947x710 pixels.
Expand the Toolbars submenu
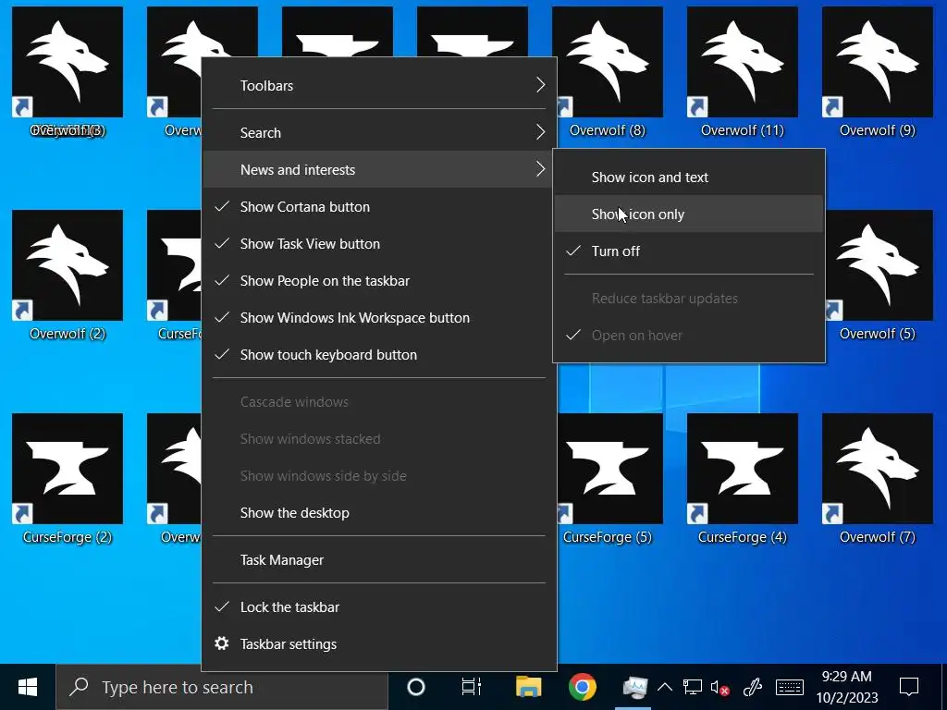coord(379,86)
